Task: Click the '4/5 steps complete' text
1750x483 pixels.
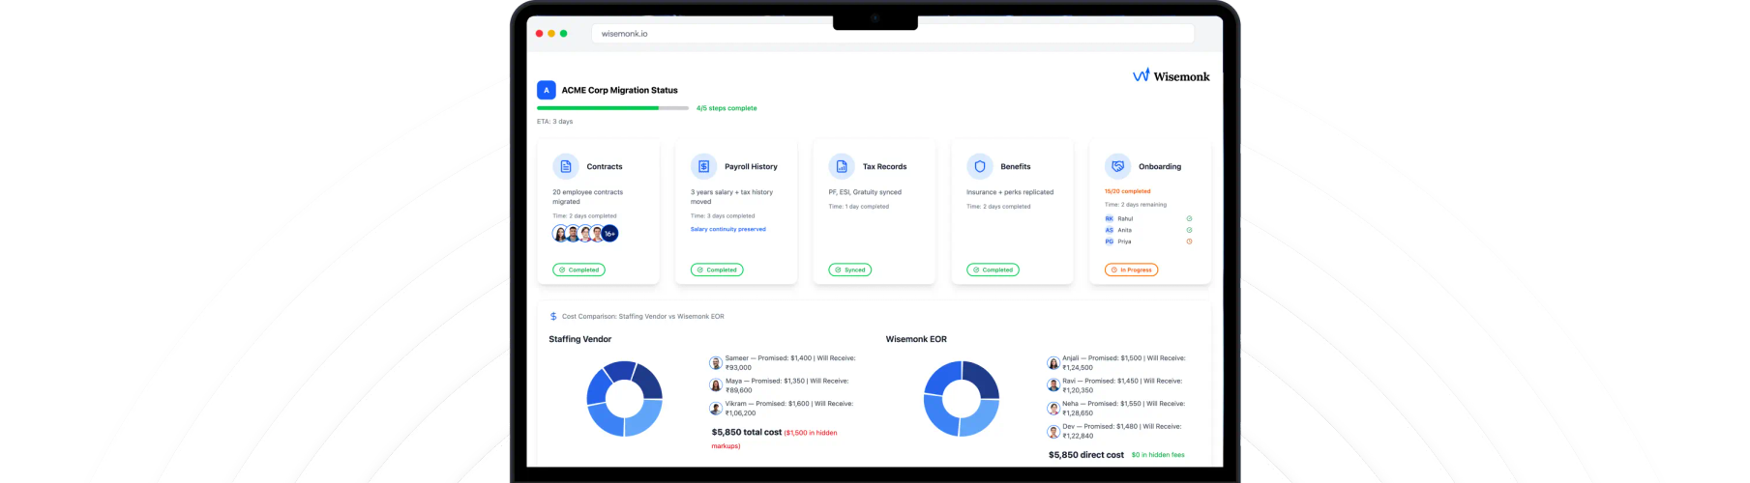Action: pos(727,108)
